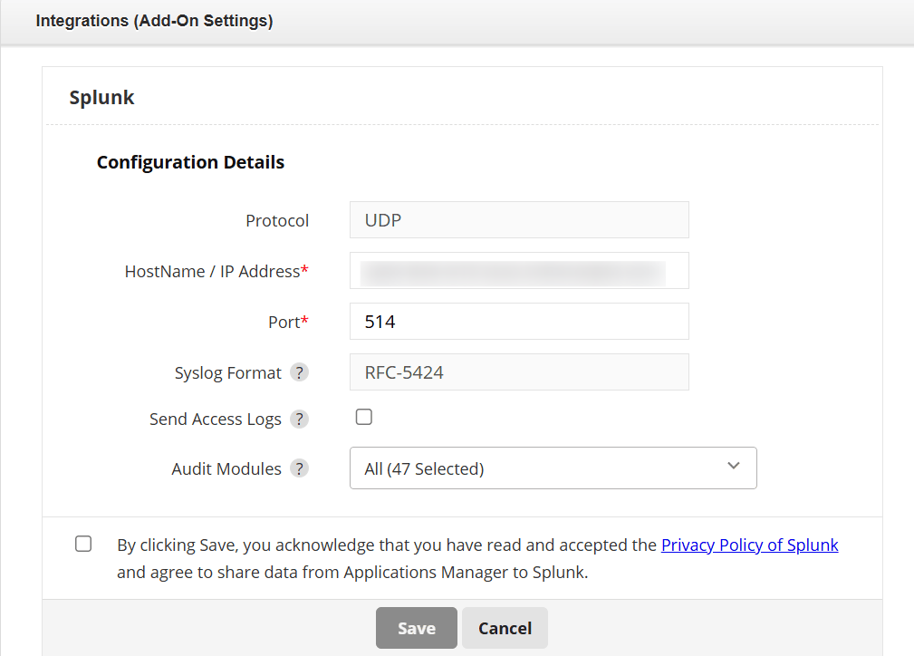Click the Splunk section header
The image size is (914, 656).
[x=101, y=97]
